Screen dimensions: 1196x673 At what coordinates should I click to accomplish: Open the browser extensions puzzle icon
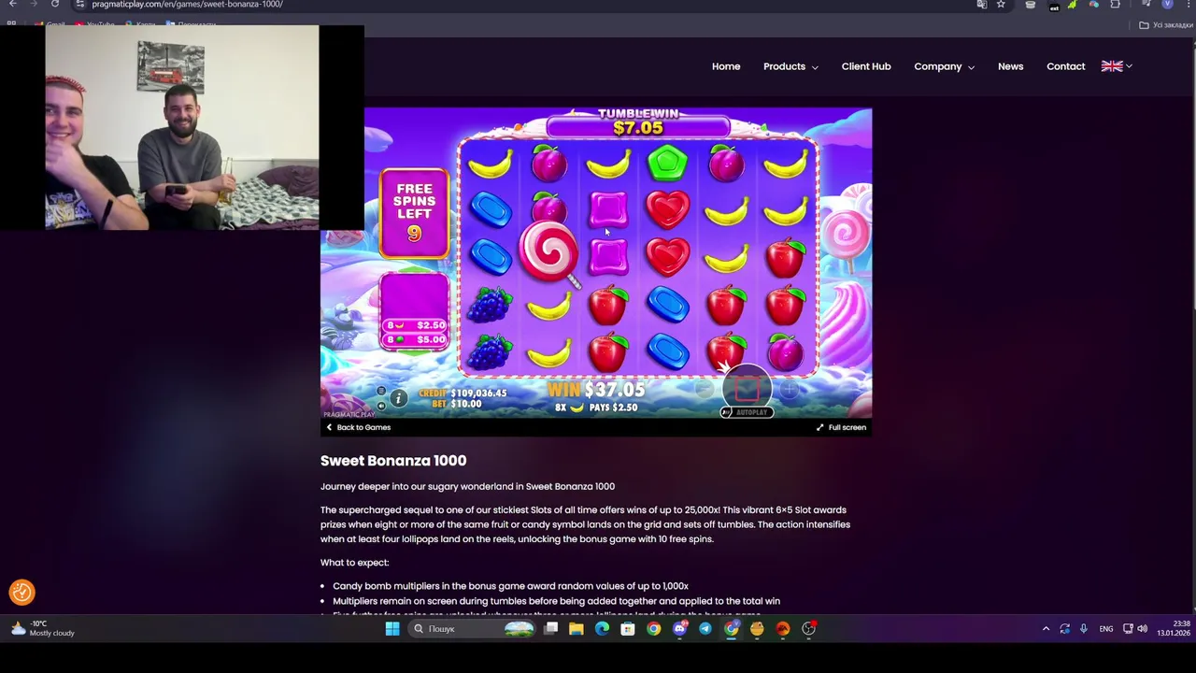1115,5
